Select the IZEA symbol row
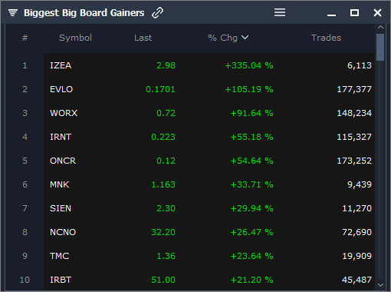Viewport: 391px width, 292px height. (x=209, y=65)
